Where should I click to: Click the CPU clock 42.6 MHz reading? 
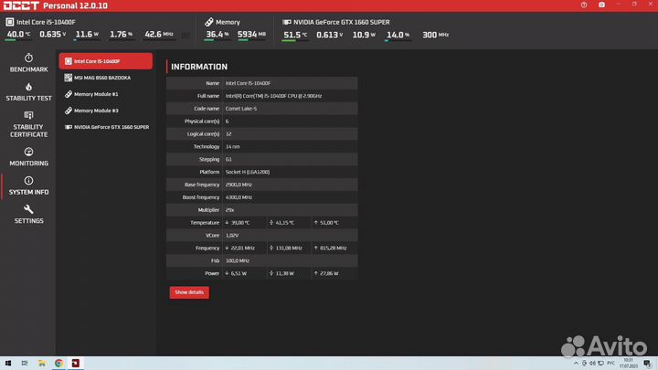[159, 35]
